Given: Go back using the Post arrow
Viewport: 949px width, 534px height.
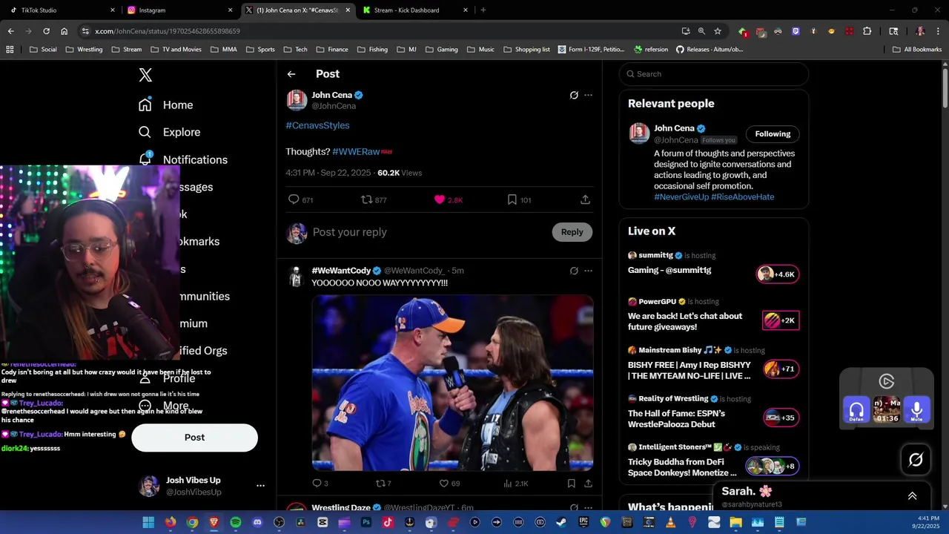Looking at the screenshot, I should coord(291,74).
